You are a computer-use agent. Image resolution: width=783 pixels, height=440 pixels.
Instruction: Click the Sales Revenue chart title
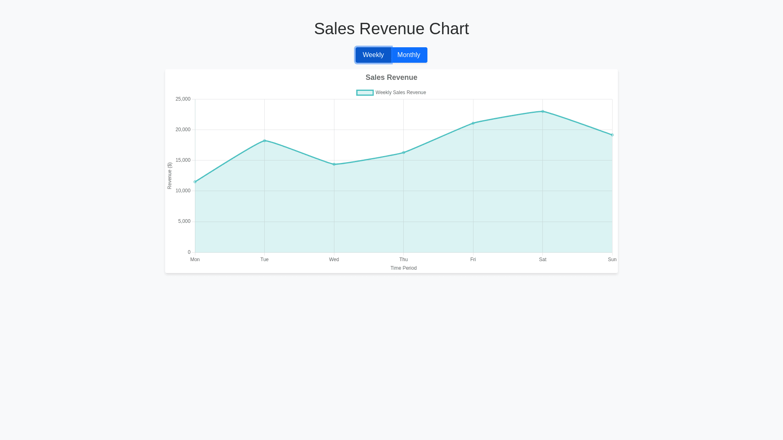[x=391, y=77]
